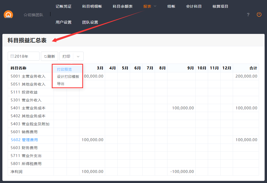Image resolution: width=267 pixels, height=183 pixels.
Task: Open 团队设置 page
Action: 90,22
